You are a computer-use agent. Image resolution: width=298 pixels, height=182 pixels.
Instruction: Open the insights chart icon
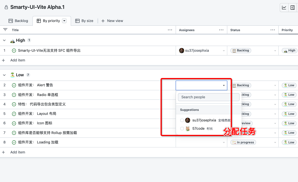tap(284, 8)
